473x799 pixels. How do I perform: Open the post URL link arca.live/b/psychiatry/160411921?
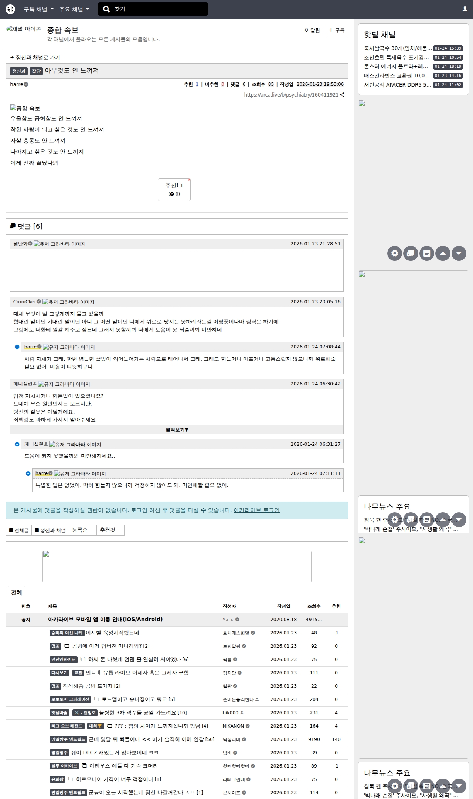[291, 95]
